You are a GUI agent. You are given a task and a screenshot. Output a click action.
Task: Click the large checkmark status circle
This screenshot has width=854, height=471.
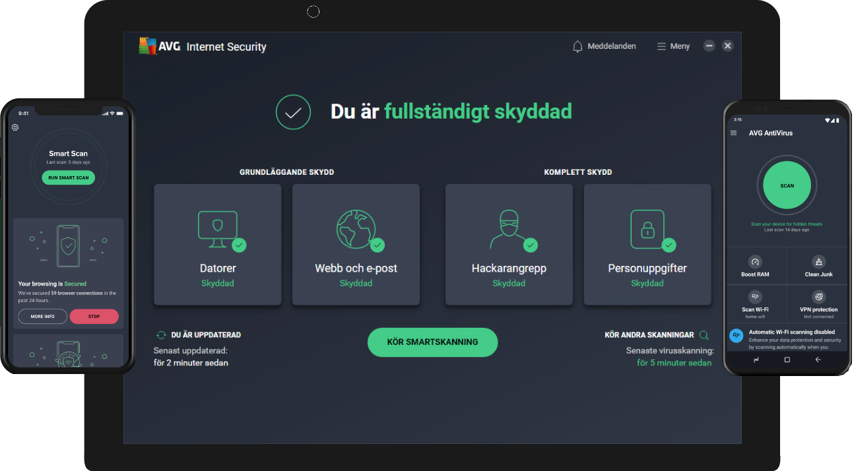coord(293,112)
